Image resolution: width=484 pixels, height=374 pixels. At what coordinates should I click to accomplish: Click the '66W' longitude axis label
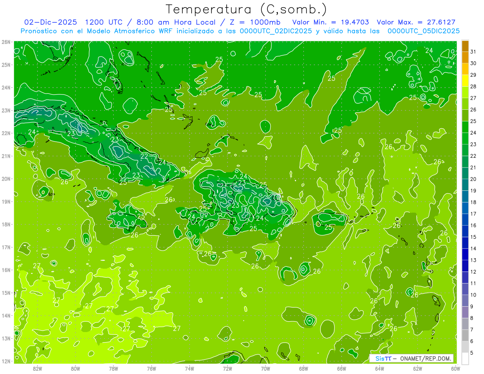tap(341, 368)
